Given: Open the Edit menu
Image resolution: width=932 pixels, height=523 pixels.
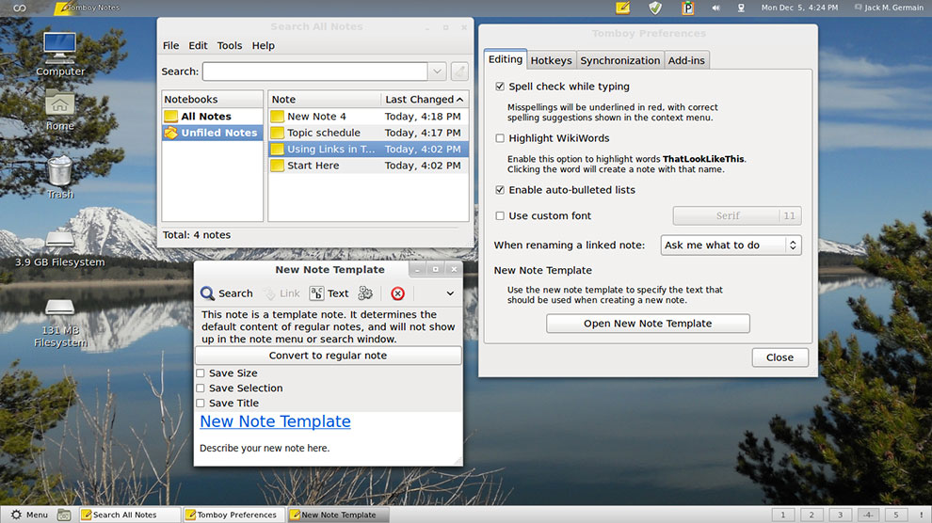Looking at the screenshot, I should point(198,46).
